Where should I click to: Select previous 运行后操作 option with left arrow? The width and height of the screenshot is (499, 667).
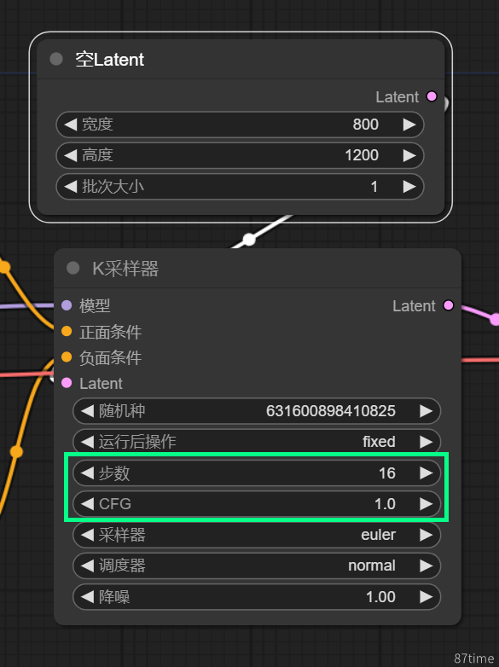point(87,442)
